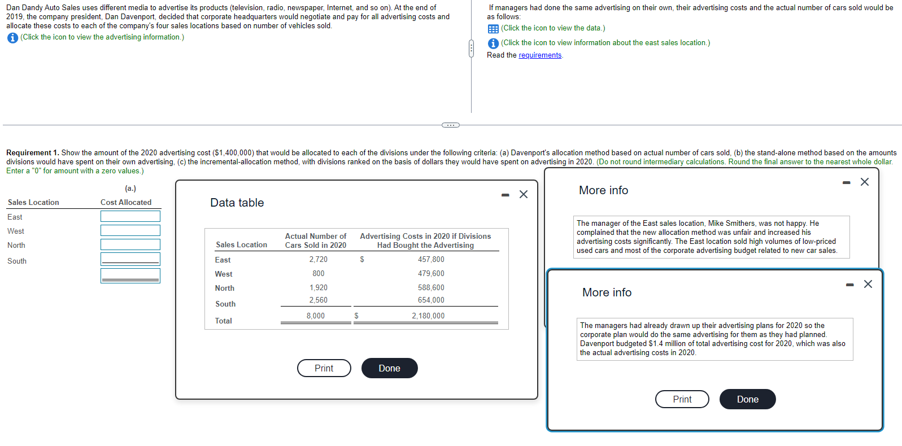Minimize the Data table dialog

pyautogui.click(x=506, y=195)
